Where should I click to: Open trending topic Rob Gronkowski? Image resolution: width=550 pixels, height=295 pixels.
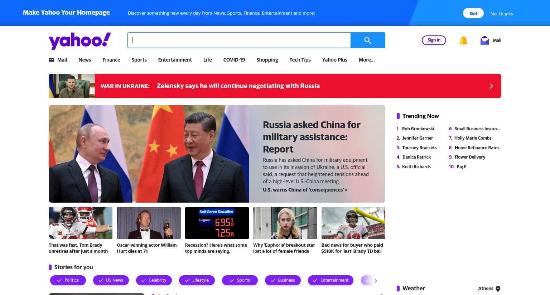click(418, 129)
